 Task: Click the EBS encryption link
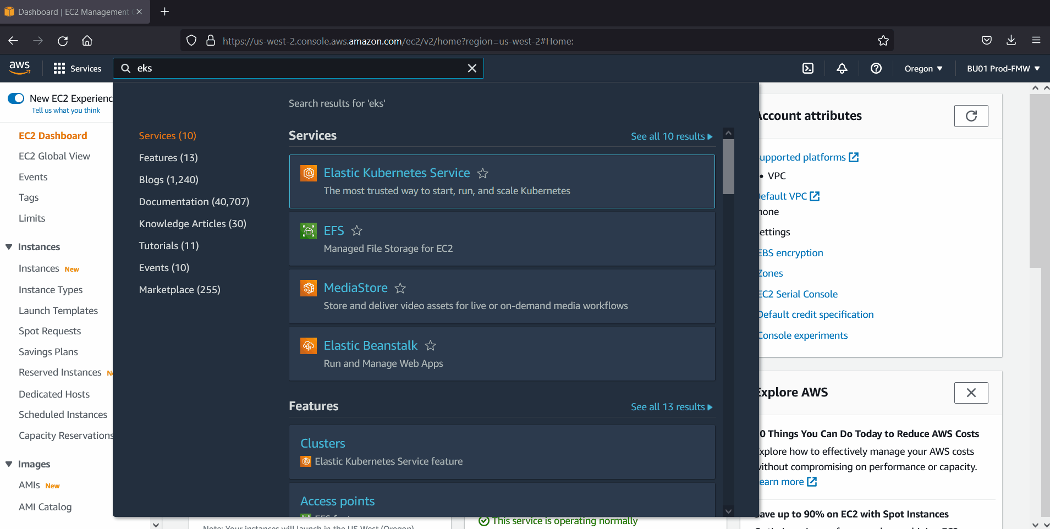791,253
